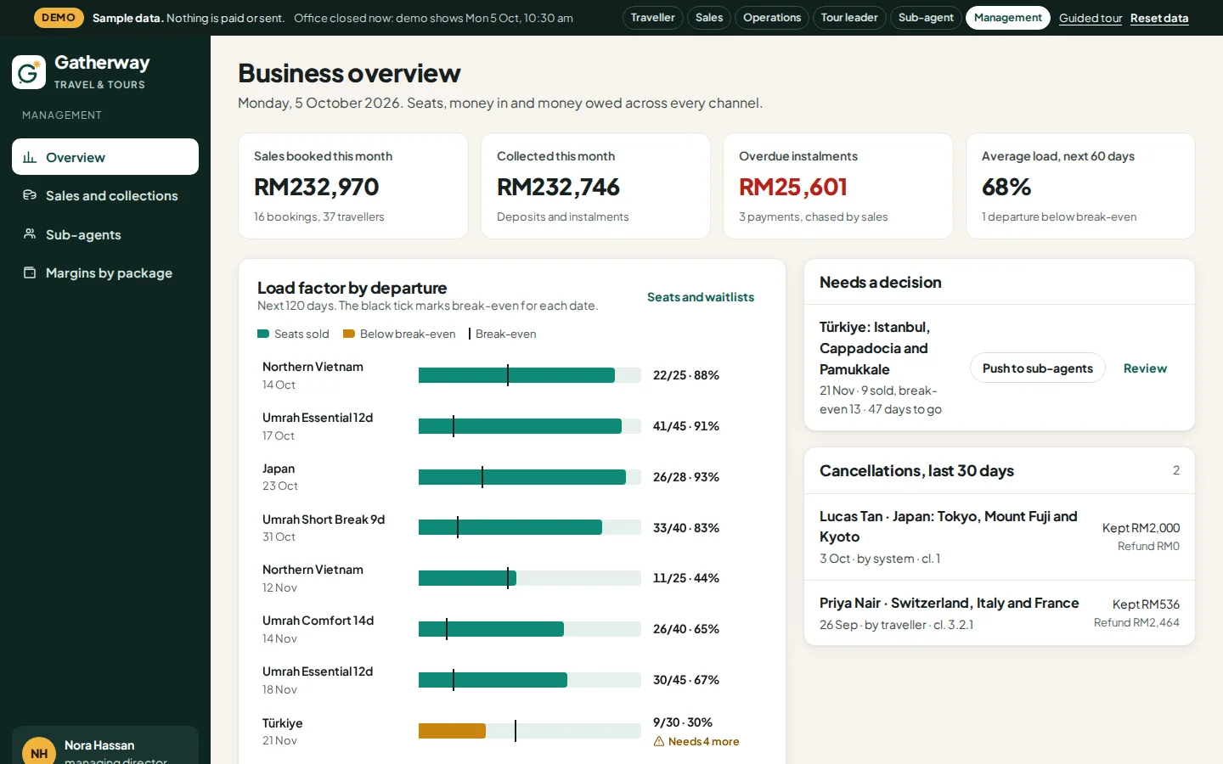Screen dimensions: 1223x764
Task: Click the Japan 23 Oct load bar
Action: coord(530,477)
